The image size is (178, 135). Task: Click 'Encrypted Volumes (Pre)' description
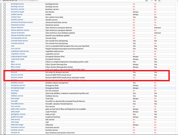coord(55,57)
